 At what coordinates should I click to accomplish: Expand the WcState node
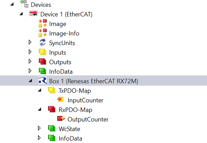[39, 128]
